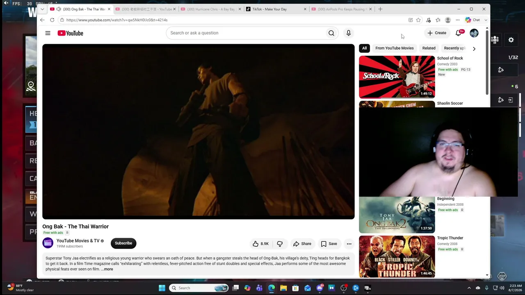Open the Edge split screen icon

click(411, 20)
